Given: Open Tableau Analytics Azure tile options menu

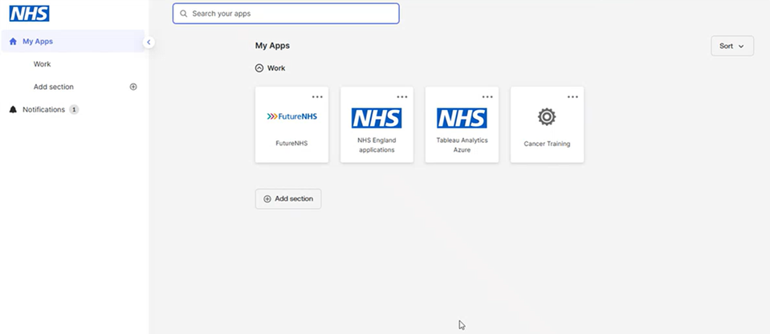Looking at the screenshot, I should (x=487, y=97).
